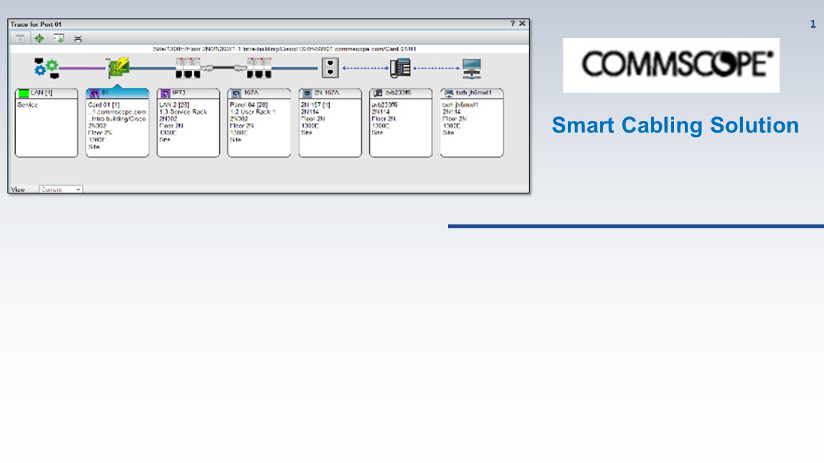Viewport: 824px width, 463px height.
Task: Click the purple port icon in the IPT3 card
Action: 165,94
